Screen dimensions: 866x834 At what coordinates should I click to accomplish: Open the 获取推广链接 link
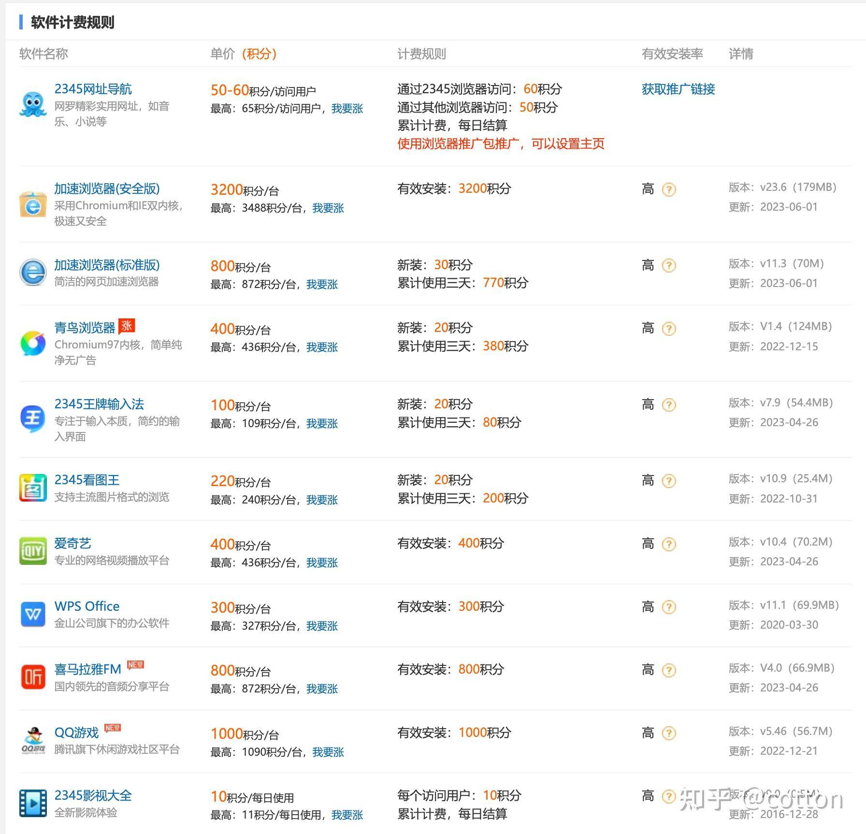pyautogui.click(x=678, y=89)
